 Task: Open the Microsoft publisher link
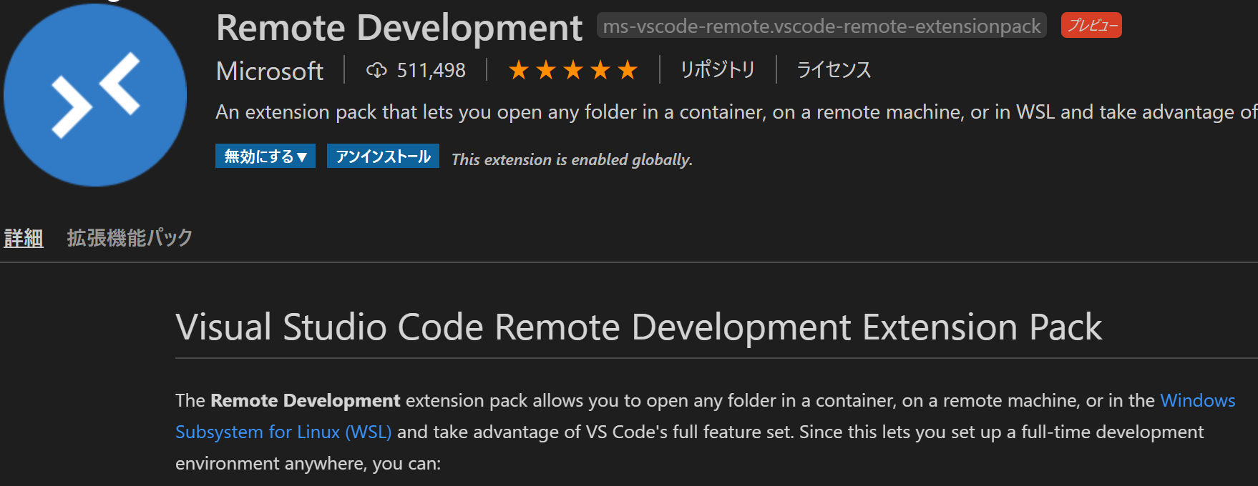tap(270, 71)
